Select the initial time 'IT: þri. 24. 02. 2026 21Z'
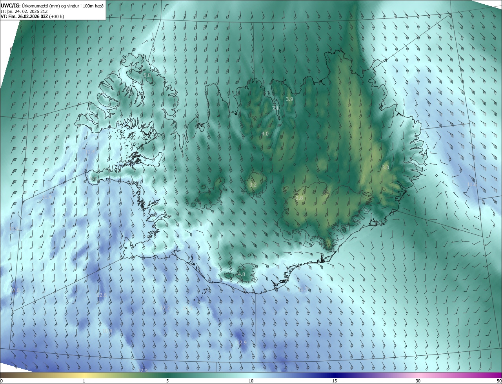 pos(24,11)
